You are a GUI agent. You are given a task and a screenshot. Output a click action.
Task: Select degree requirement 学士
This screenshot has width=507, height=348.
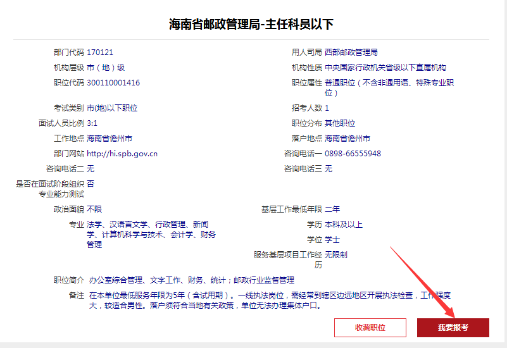(332, 239)
